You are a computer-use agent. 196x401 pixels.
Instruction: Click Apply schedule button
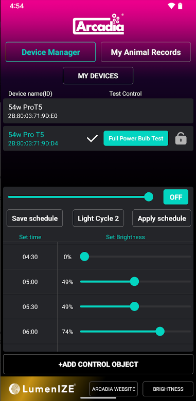(162, 218)
